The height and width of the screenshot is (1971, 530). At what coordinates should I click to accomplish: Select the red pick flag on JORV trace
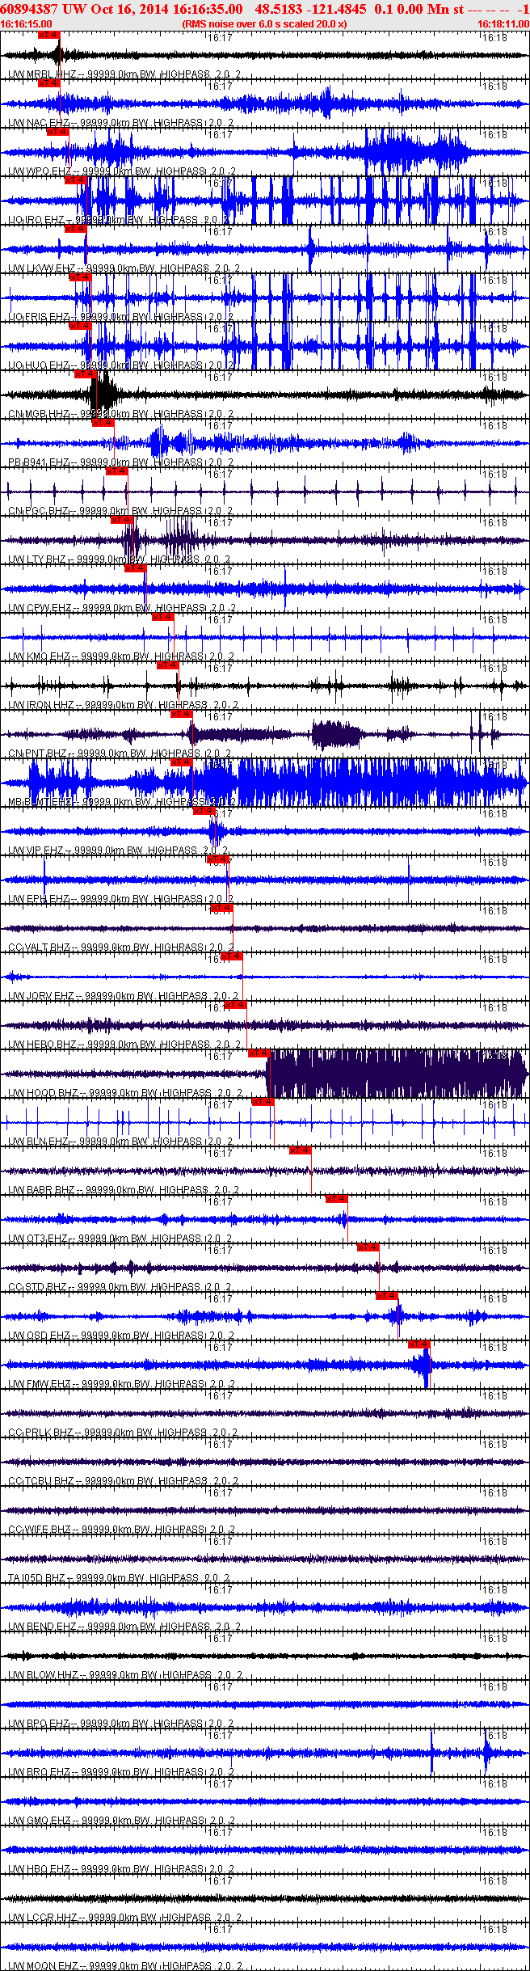(232, 956)
